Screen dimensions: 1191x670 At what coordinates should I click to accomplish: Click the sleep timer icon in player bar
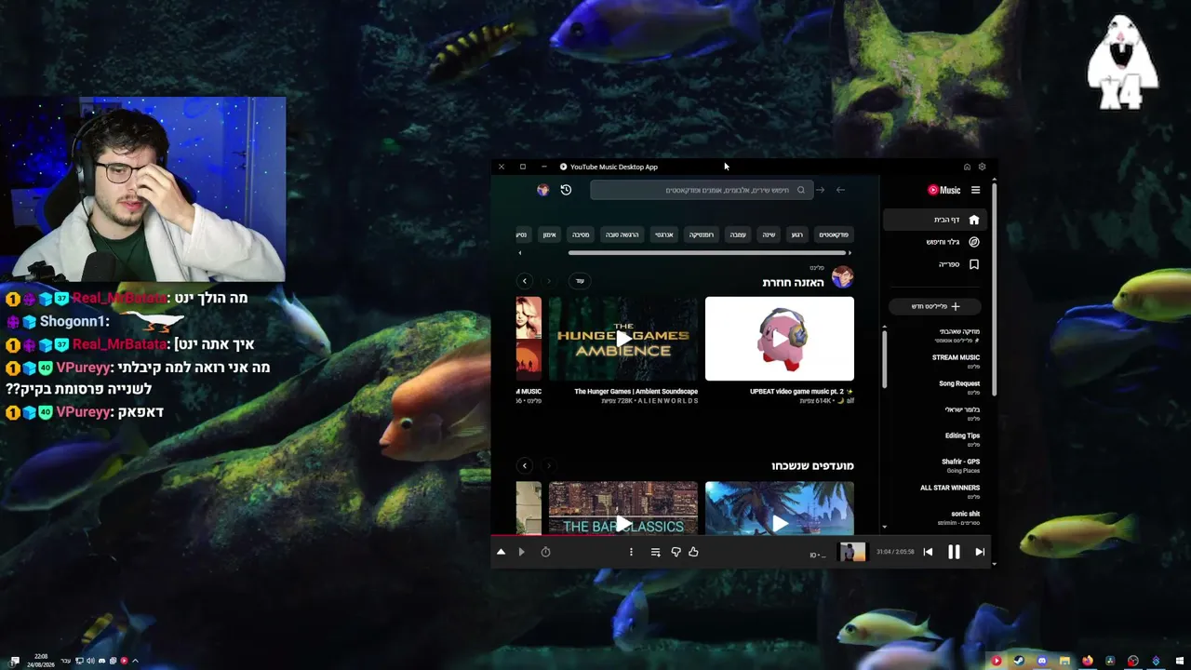[x=545, y=552]
